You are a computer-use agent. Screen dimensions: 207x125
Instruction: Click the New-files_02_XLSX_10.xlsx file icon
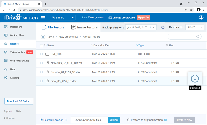pyautogui.click(x=47, y=62)
